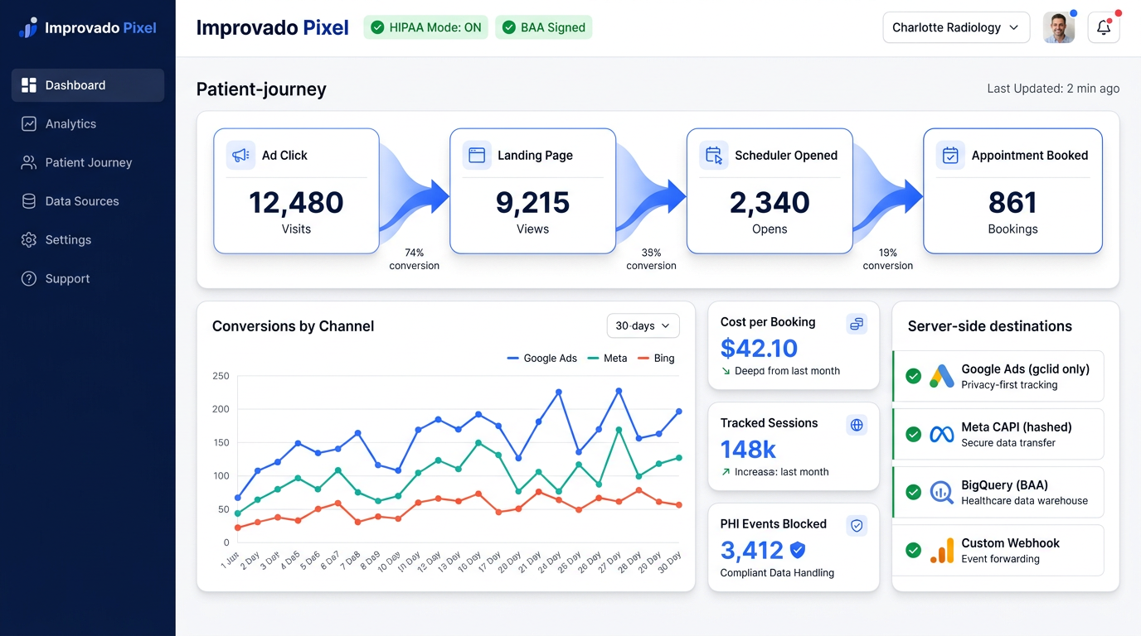The image size is (1141, 636).
Task: Open the Appointment Booked 861 Bookings card
Action: point(1012,190)
